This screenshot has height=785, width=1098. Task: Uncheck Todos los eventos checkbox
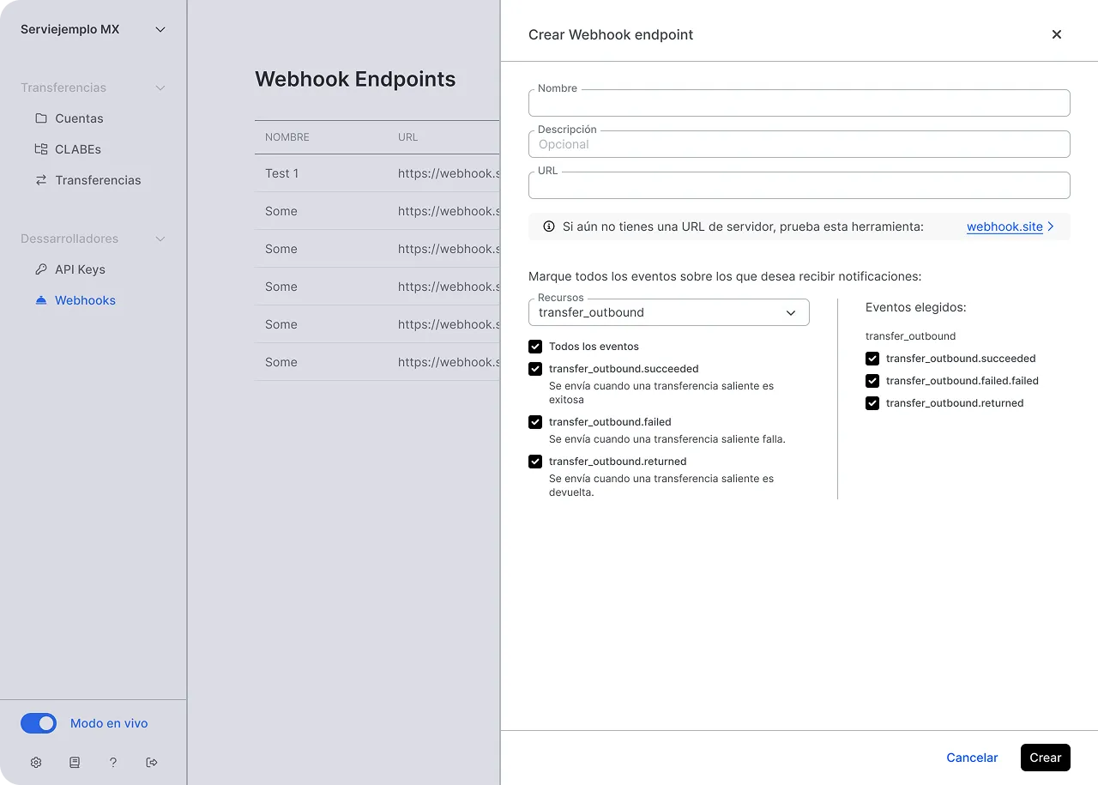coord(535,347)
